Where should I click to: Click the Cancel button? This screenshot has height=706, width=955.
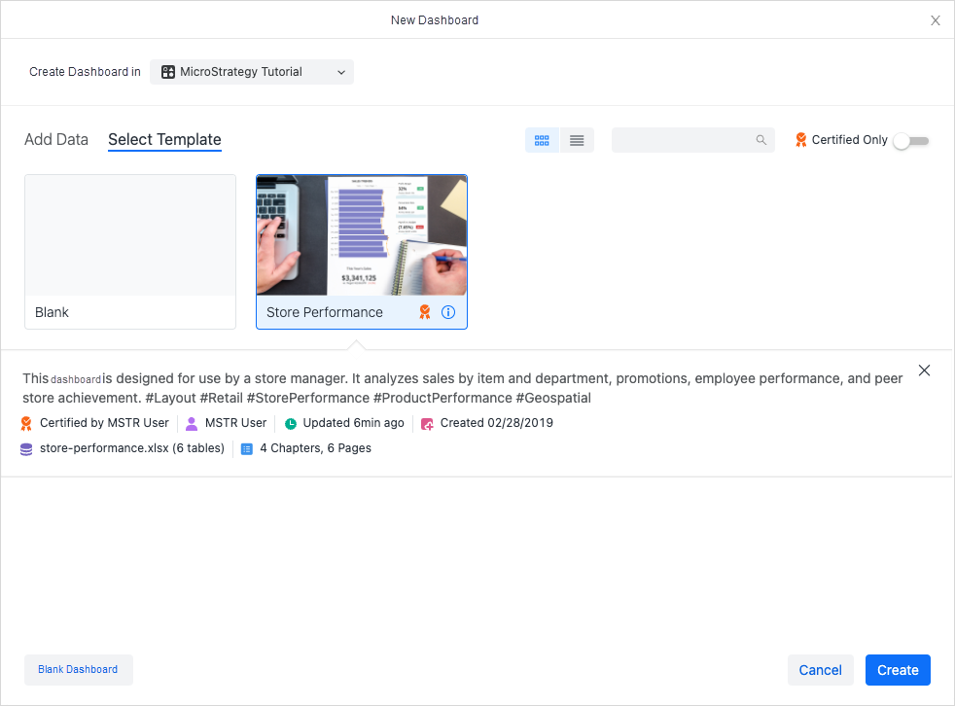coord(820,670)
